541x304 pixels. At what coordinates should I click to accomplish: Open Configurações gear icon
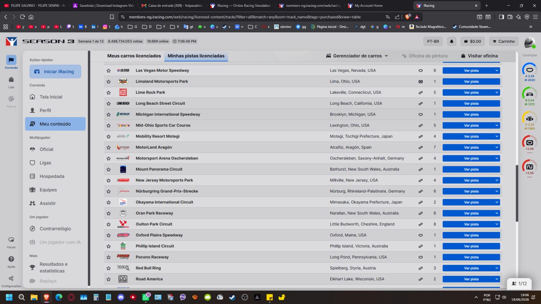pyautogui.click(x=11, y=281)
